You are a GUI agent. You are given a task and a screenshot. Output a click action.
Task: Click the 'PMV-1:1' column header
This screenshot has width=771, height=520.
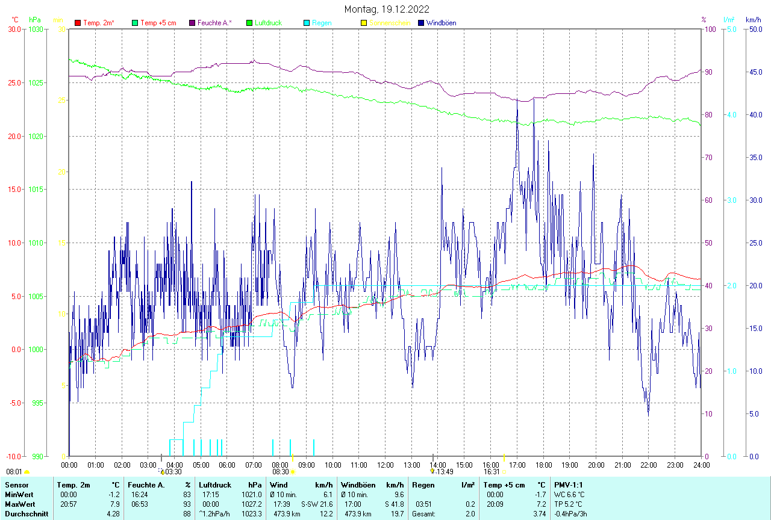(569, 484)
